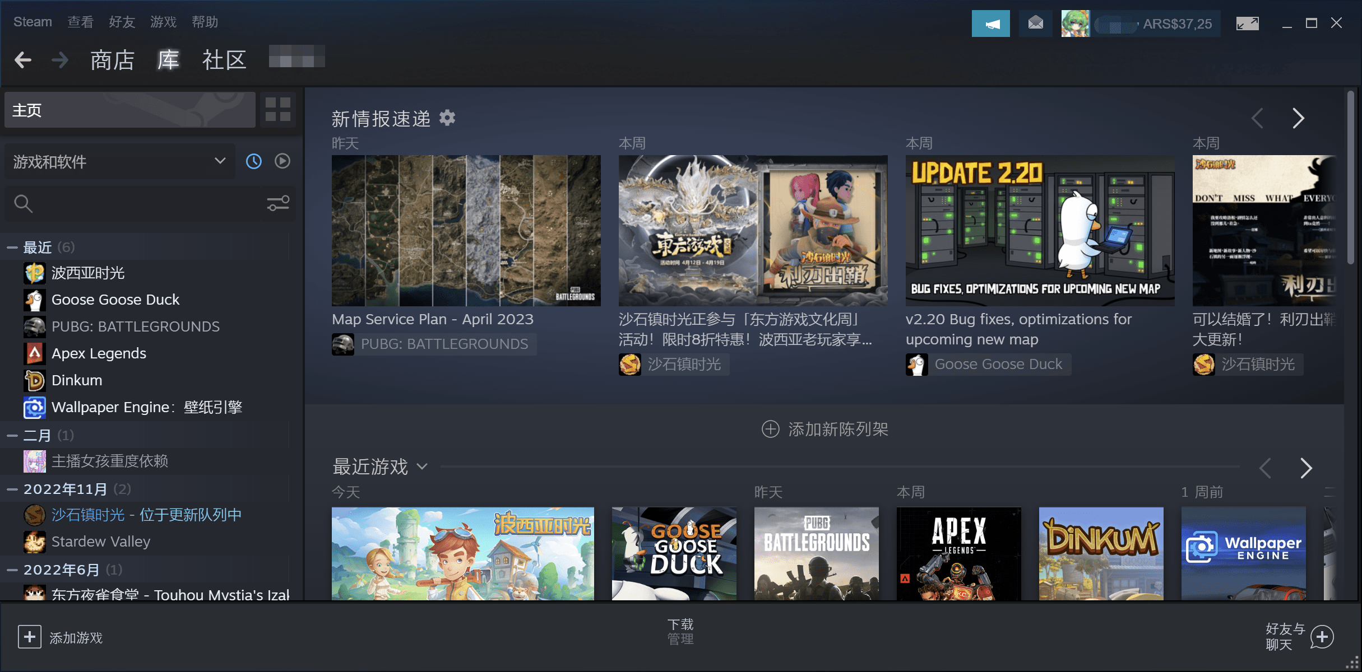
Task: Show previous news items arrow
Action: pos(1257,118)
